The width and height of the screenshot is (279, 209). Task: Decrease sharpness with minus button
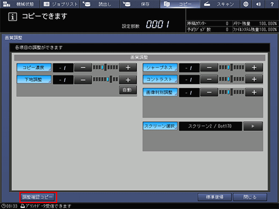209,68
